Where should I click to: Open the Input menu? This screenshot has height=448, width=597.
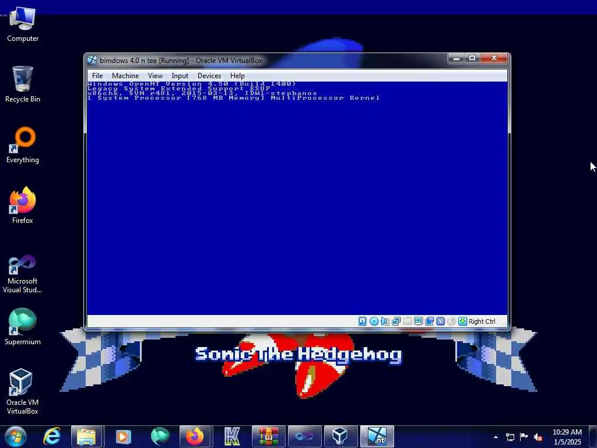[x=180, y=76]
